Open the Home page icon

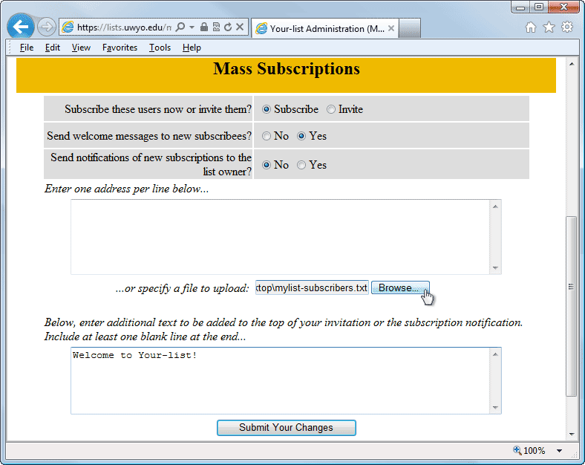531,27
